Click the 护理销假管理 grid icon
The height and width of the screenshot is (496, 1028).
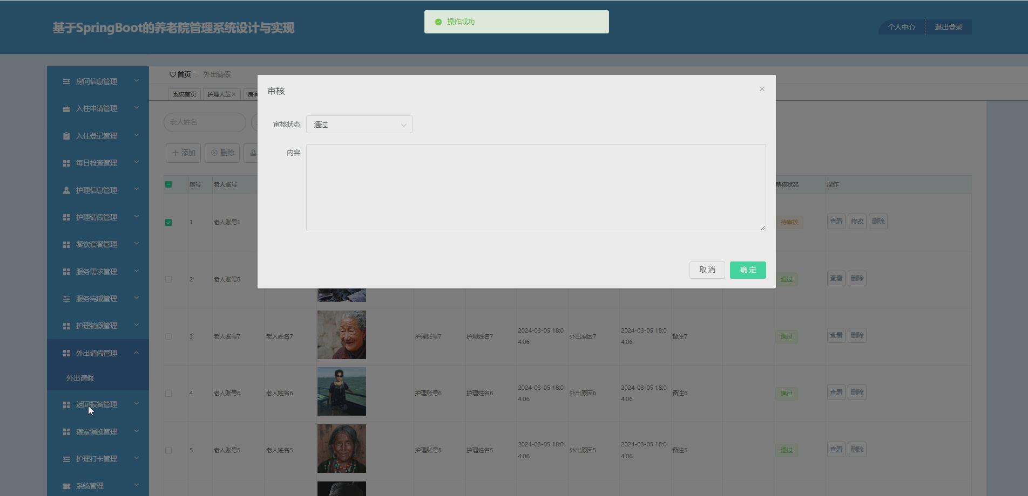[66, 326]
